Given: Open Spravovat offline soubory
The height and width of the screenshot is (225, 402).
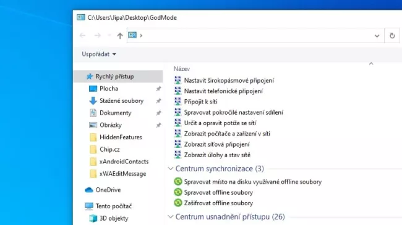Looking at the screenshot, I should tap(218, 192).
